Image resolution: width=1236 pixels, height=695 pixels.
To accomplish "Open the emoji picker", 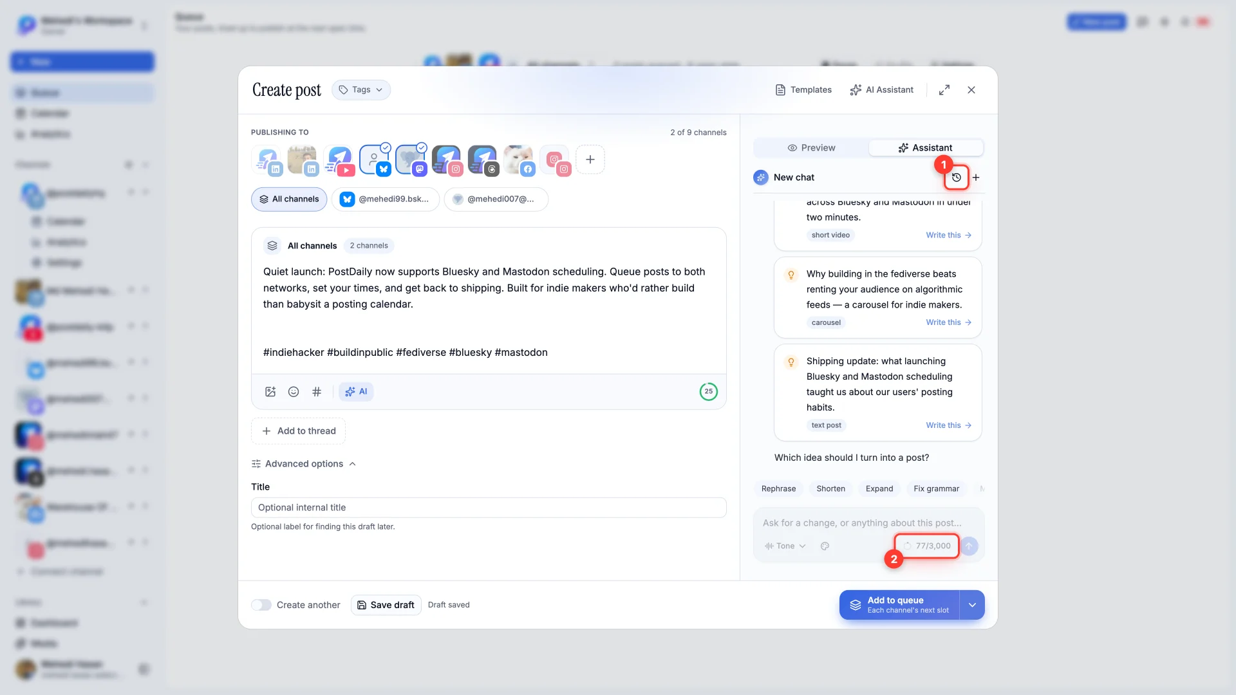I will point(294,391).
